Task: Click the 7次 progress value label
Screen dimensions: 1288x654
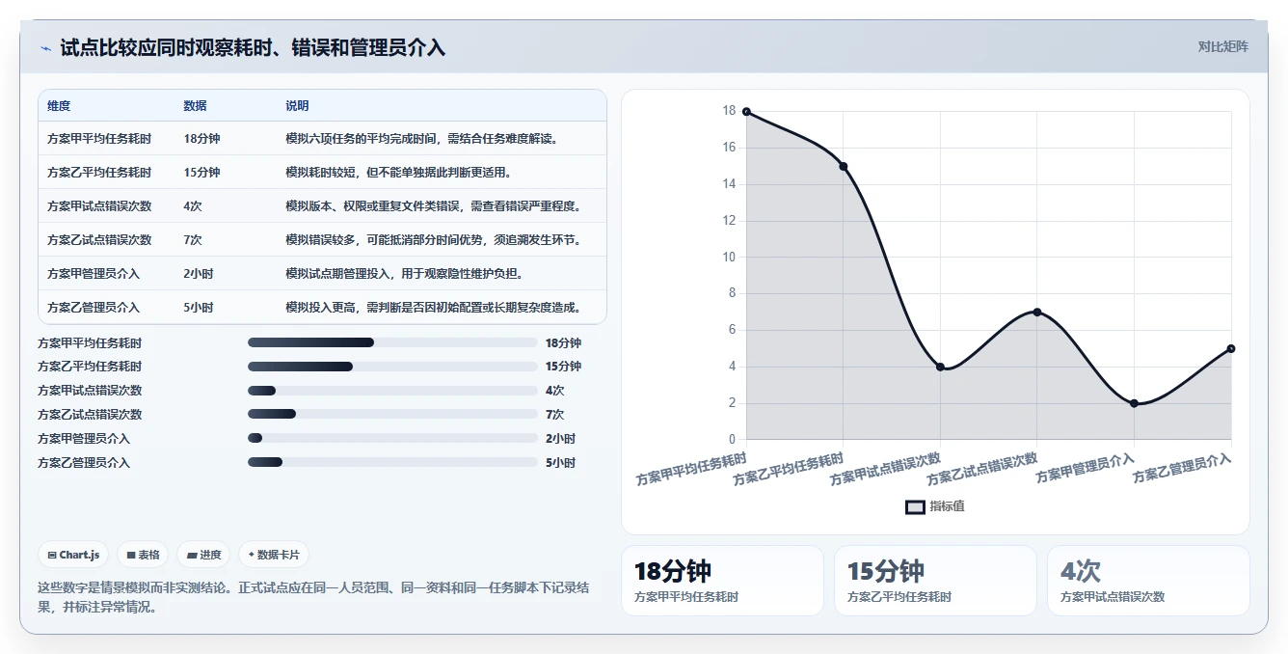Action: (554, 415)
